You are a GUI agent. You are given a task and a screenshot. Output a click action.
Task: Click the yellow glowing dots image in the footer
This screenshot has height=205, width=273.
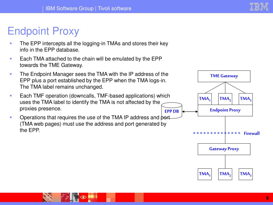pos(93,197)
